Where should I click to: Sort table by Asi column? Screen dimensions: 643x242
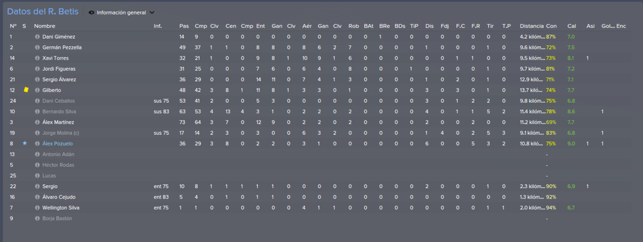pos(590,26)
